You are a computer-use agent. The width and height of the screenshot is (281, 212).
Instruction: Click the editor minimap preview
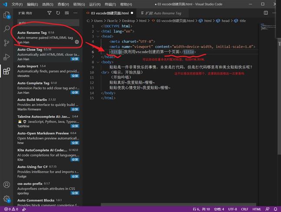[268, 27]
